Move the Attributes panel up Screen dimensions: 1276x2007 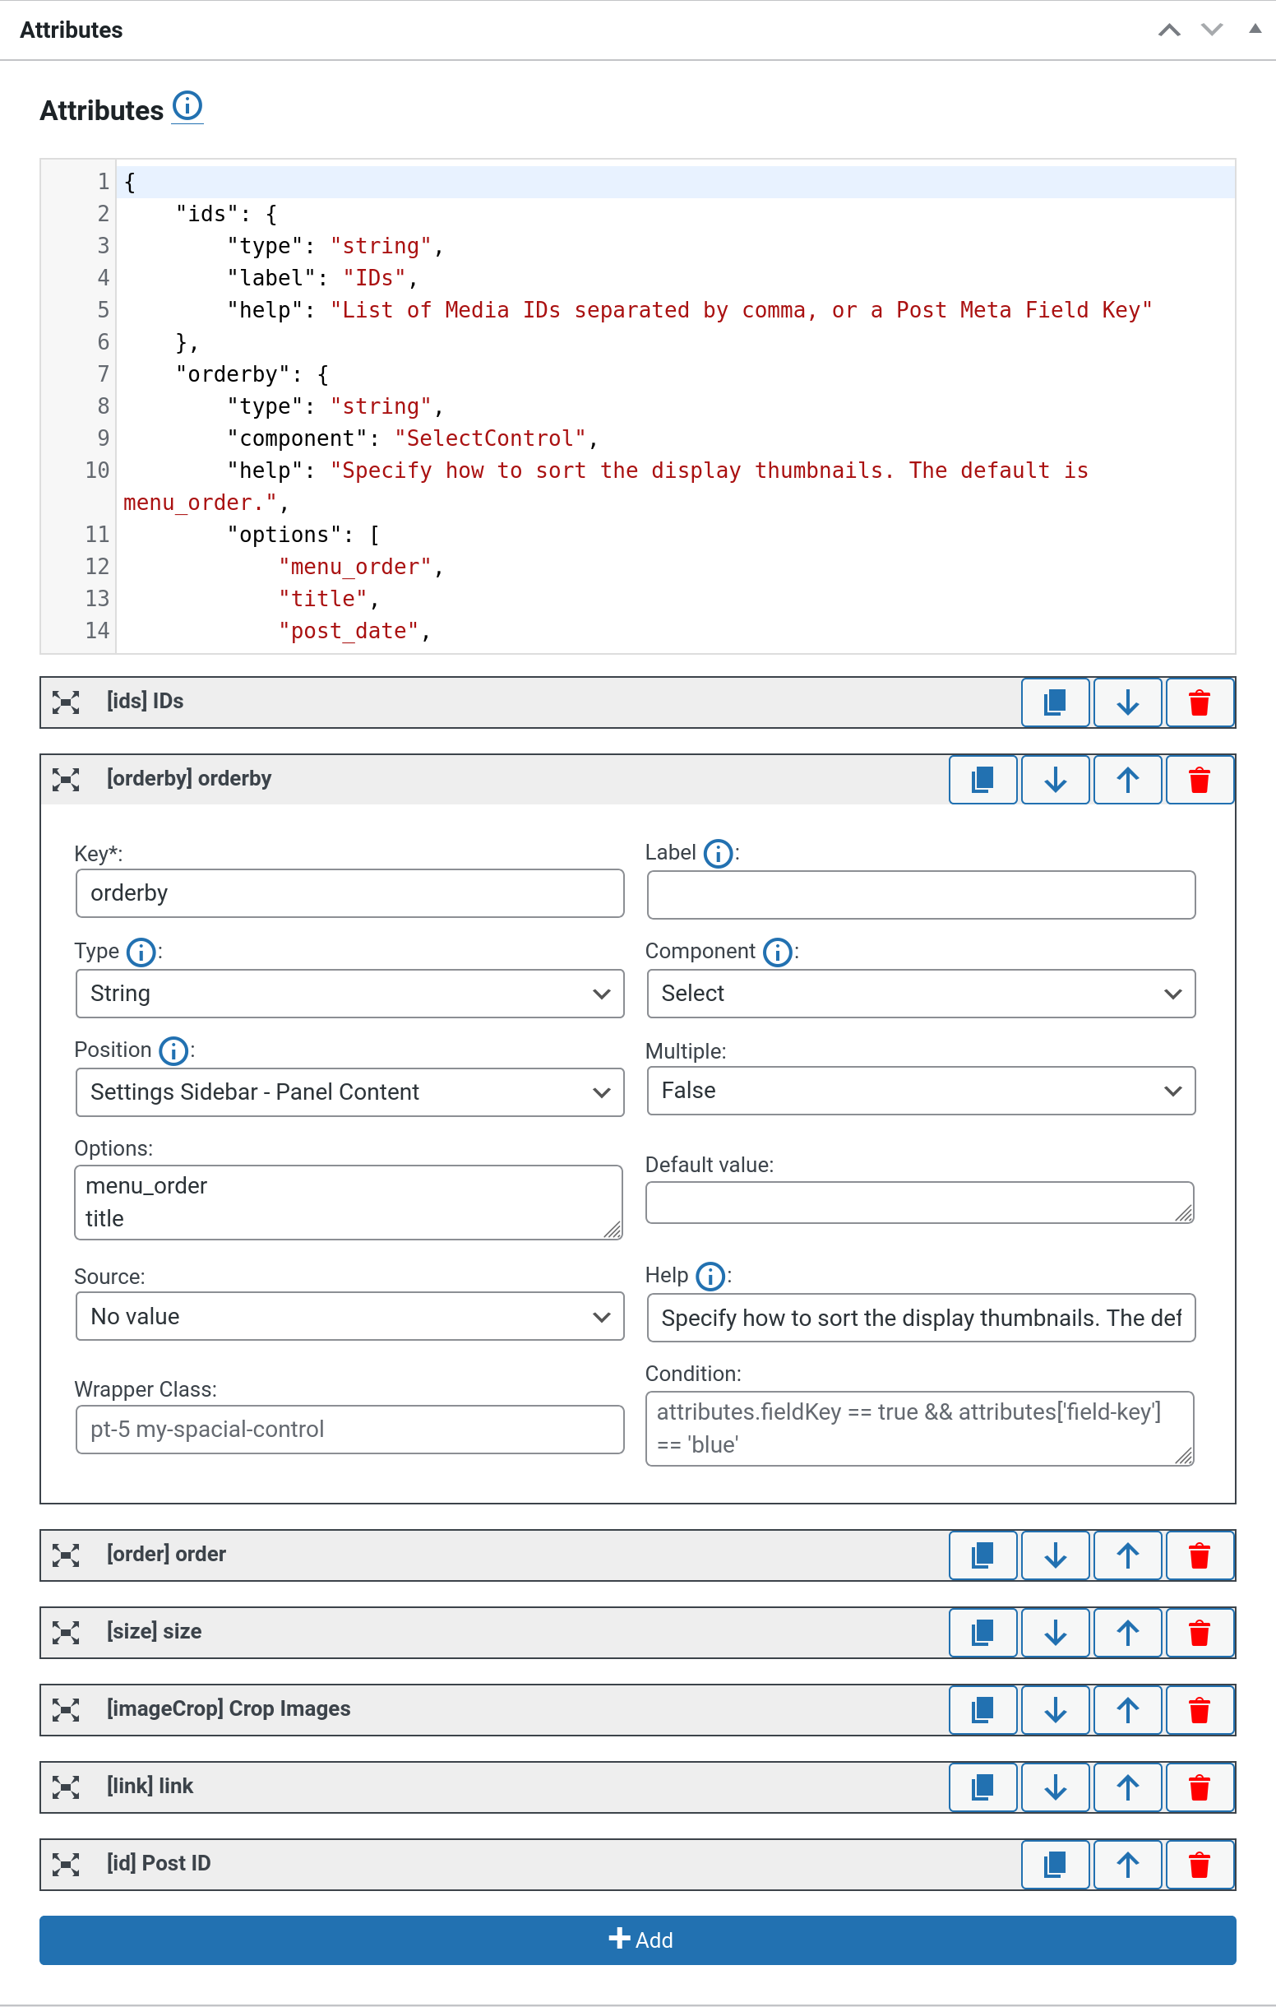click(x=1169, y=30)
